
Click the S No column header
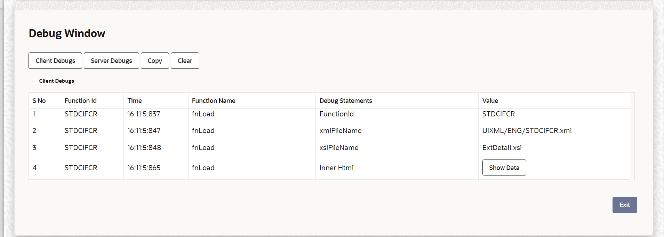click(x=39, y=101)
